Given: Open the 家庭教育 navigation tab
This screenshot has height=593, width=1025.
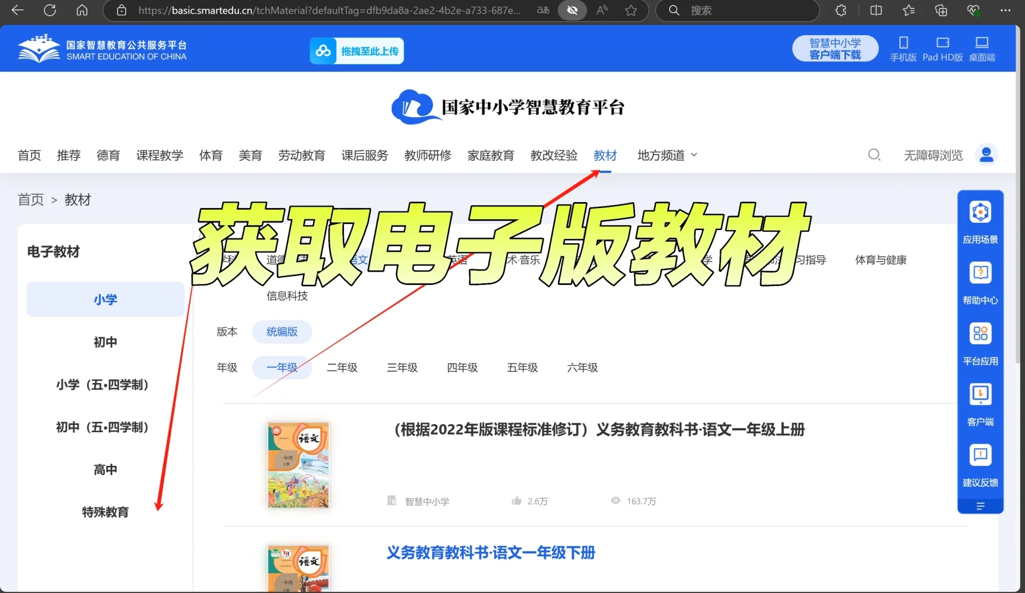Looking at the screenshot, I should (x=491, y=155).
